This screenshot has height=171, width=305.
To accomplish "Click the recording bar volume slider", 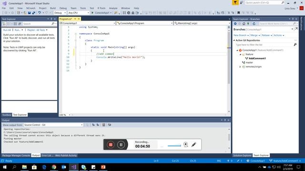I will (x=174, y=145).
